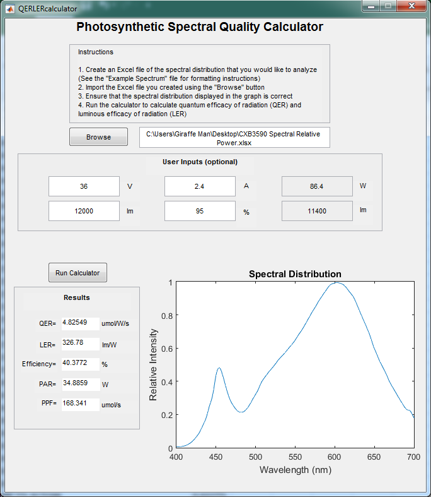Click the 'Wavelength (nm)' axis label
The image size is (431, 497).
click(296, 470)
